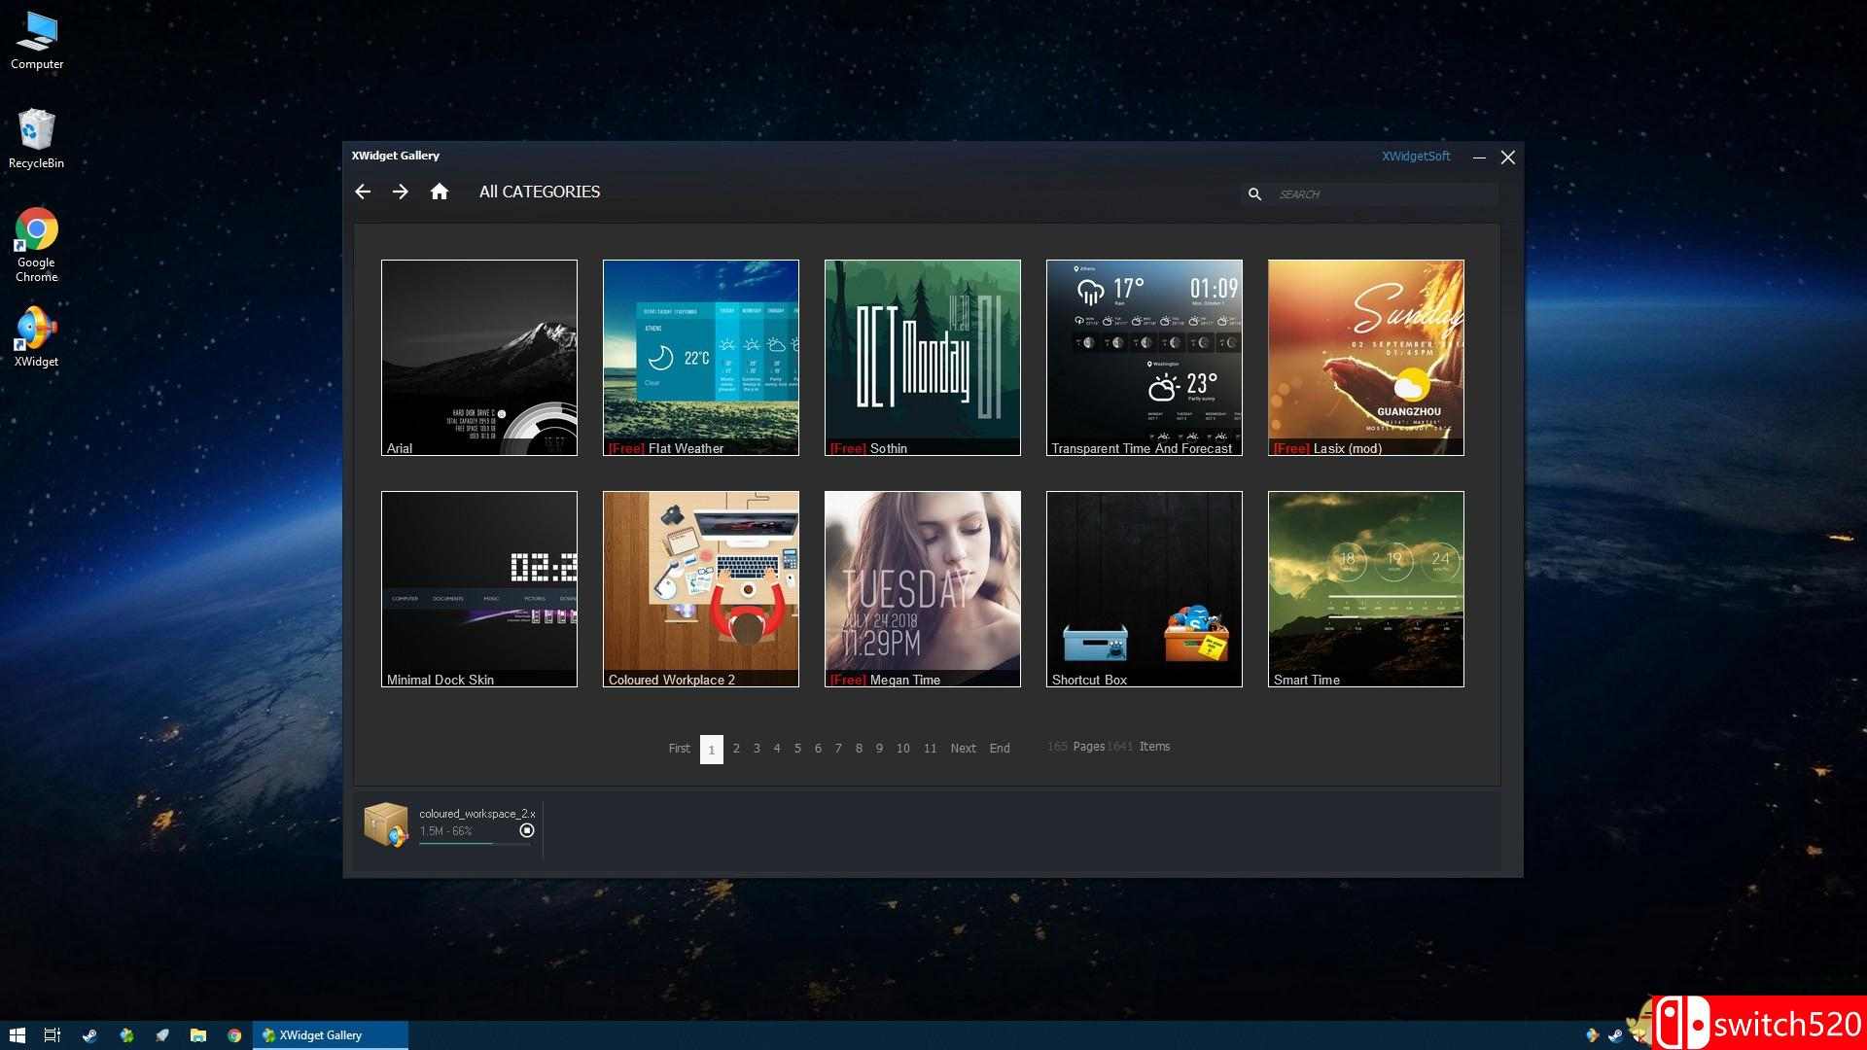This screenshot has width=1867, height=1050.
Task: Stop the coloured_workspace_2 download
Action: pyautogui.click(x=527, y=830)
